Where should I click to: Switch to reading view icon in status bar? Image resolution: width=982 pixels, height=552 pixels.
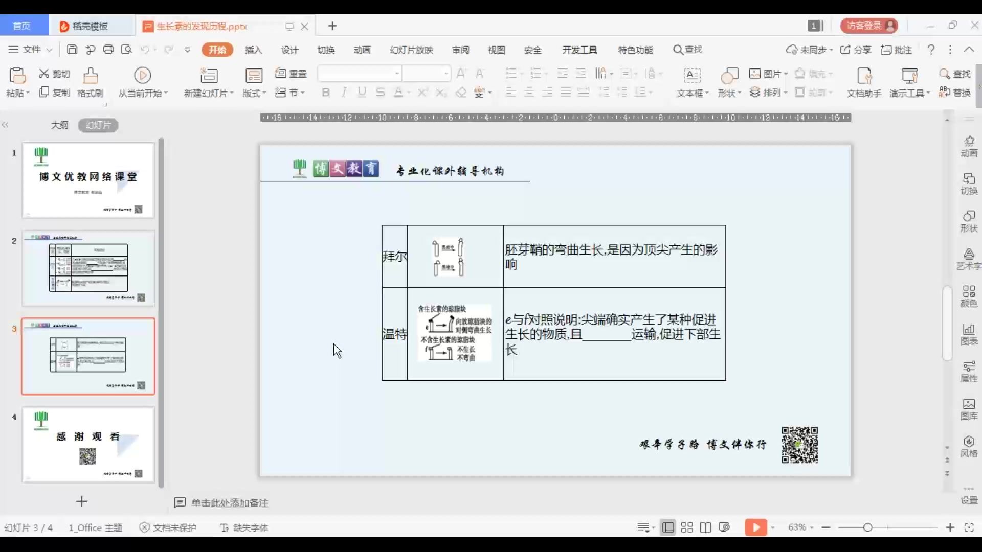pos(705,527)
